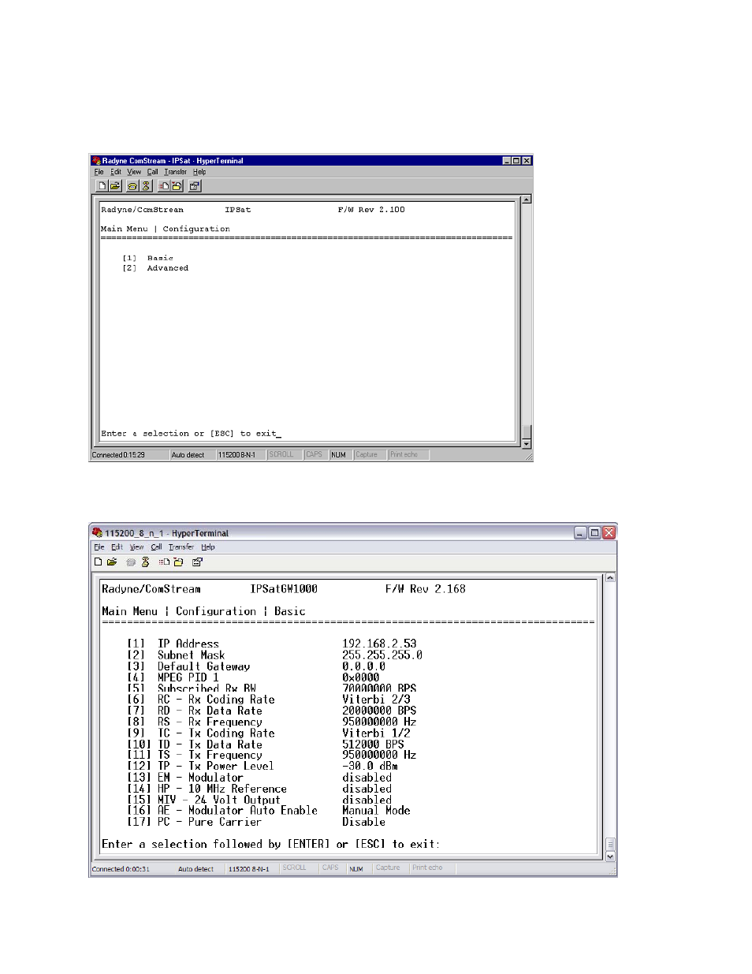The width and height of the screenshot is (752, 974).
Task: Click Receive icon in 115200_8_n_1 window
Action: click(x=178, y=562)
